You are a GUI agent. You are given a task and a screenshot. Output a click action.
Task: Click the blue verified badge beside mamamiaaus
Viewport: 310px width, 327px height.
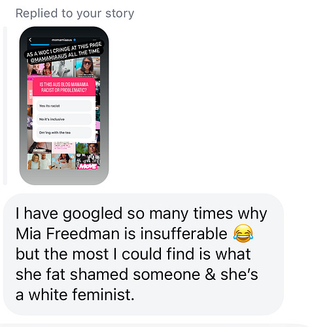tap(75, 40)
